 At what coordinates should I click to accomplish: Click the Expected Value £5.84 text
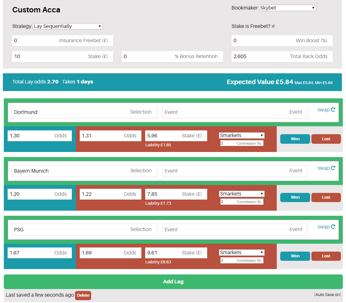point(260,82)
